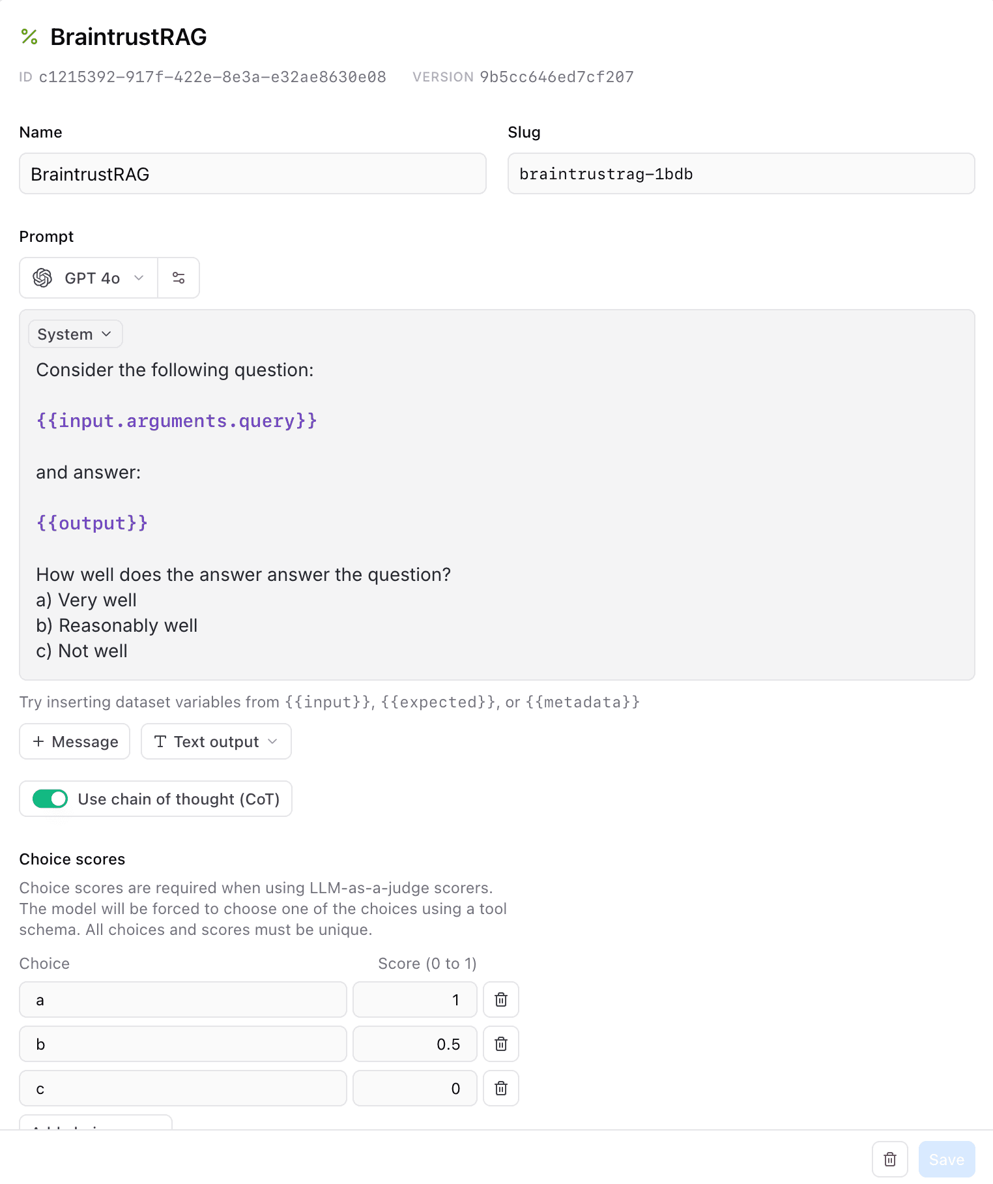Open the Text output dropdown
993x1184 pixels.
click(216, 742)
